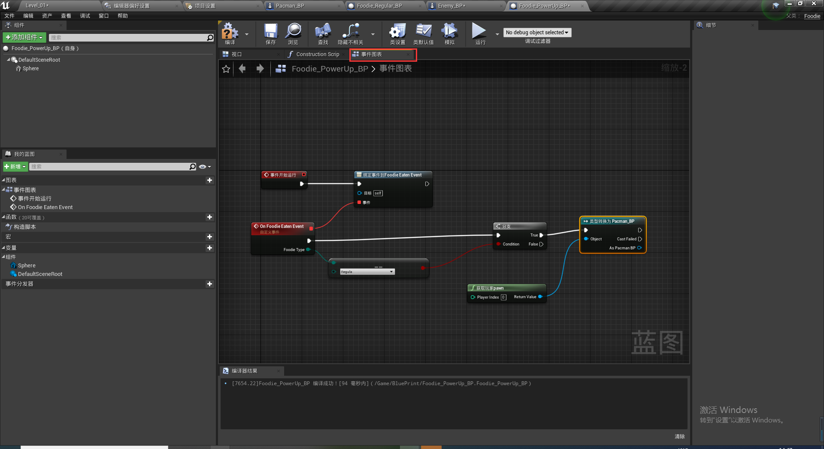Switch to the 视口 viewport tab
This screenshot has height=449, width=824.
coord(236,54)
